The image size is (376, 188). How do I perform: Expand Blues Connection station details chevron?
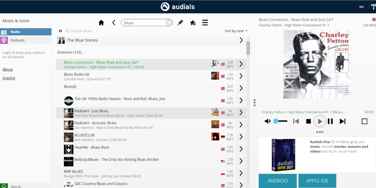pos(241,64)
